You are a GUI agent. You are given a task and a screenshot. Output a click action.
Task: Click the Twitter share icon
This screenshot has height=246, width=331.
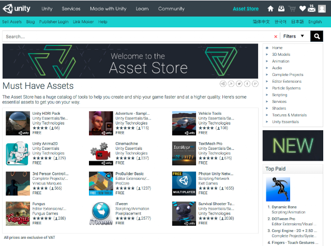(x=239, y=84)
